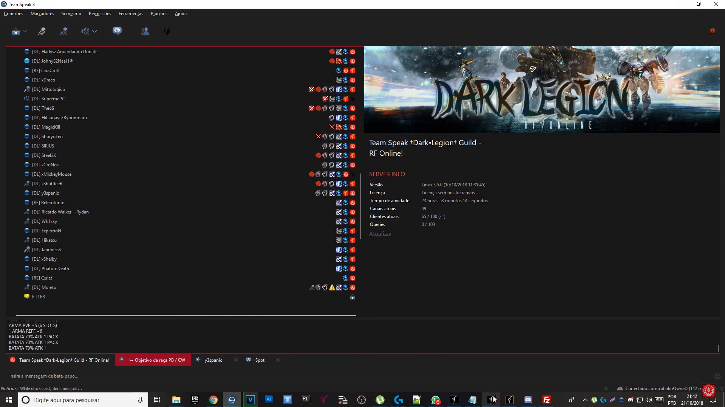This screenshot has height=407, width=725.
Task: Select user [DL] JohnyS2NaaH
Action: tap(52, 61)
